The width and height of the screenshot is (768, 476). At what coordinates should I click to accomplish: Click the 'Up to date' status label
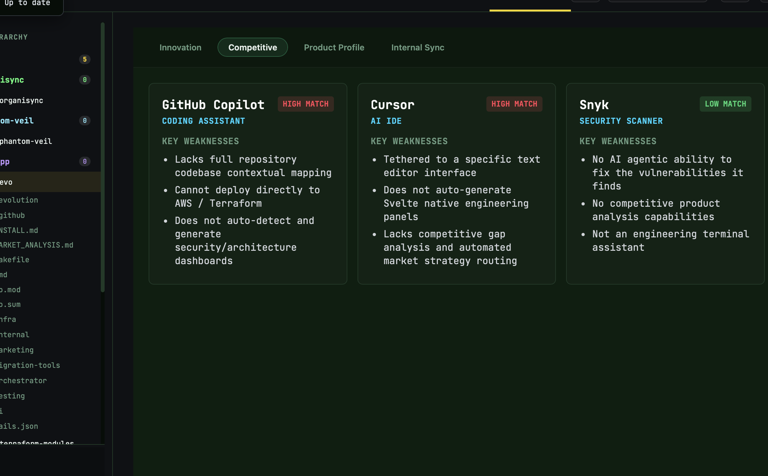point(27,3)
